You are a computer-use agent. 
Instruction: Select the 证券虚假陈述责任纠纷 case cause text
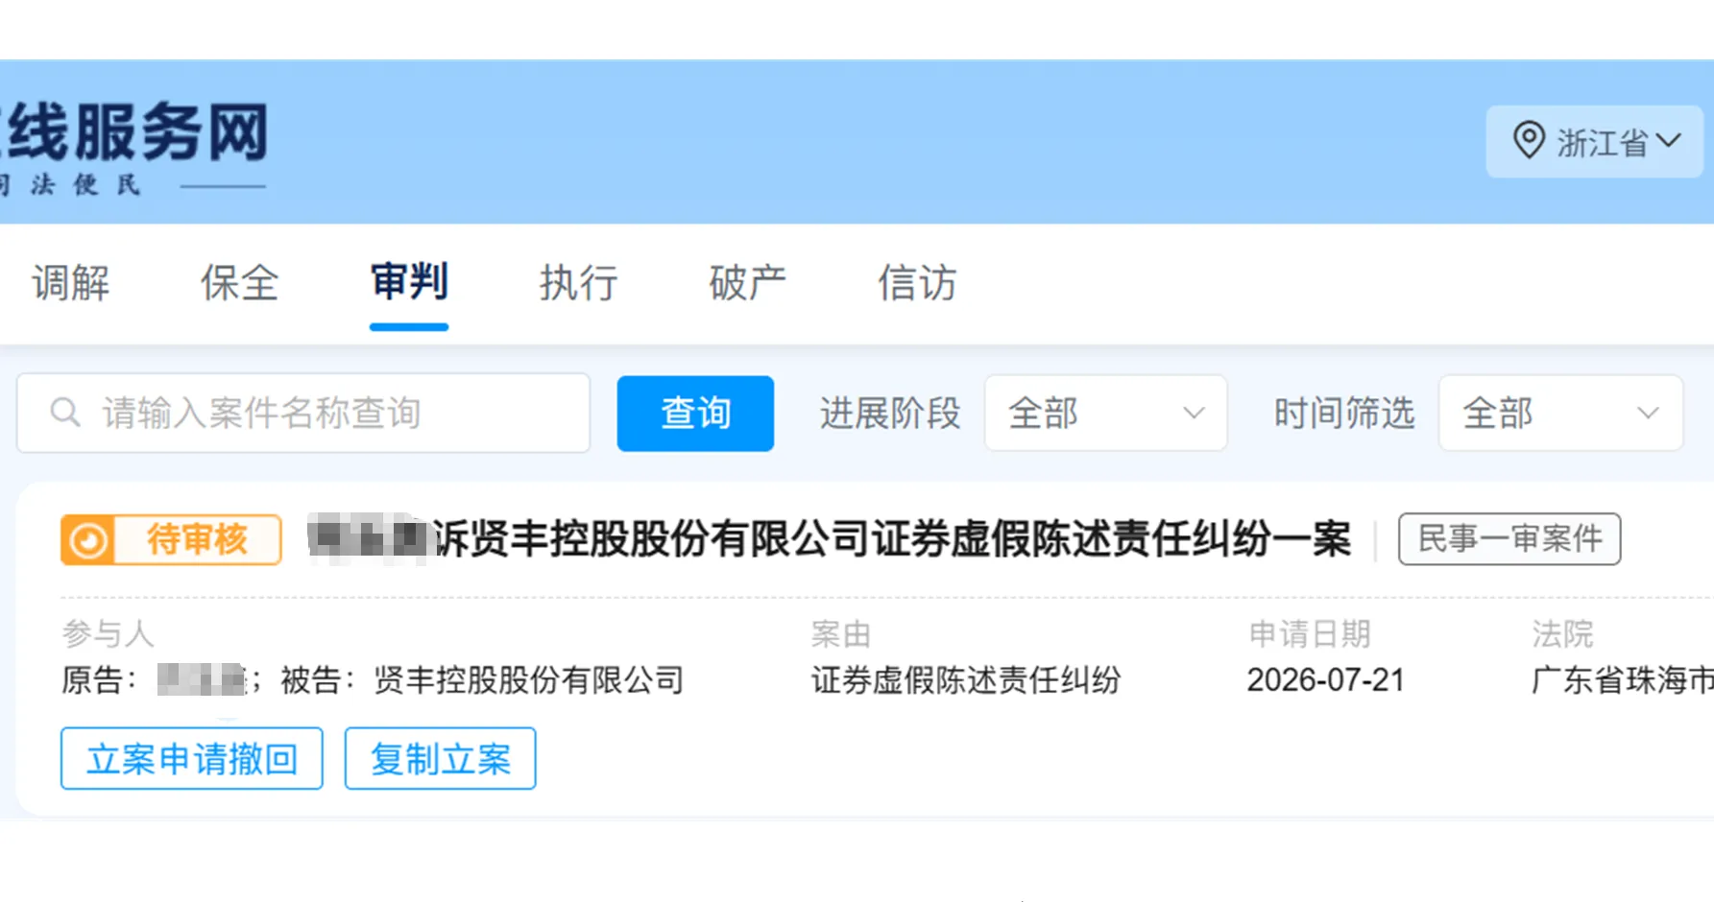tap(966, 680)
